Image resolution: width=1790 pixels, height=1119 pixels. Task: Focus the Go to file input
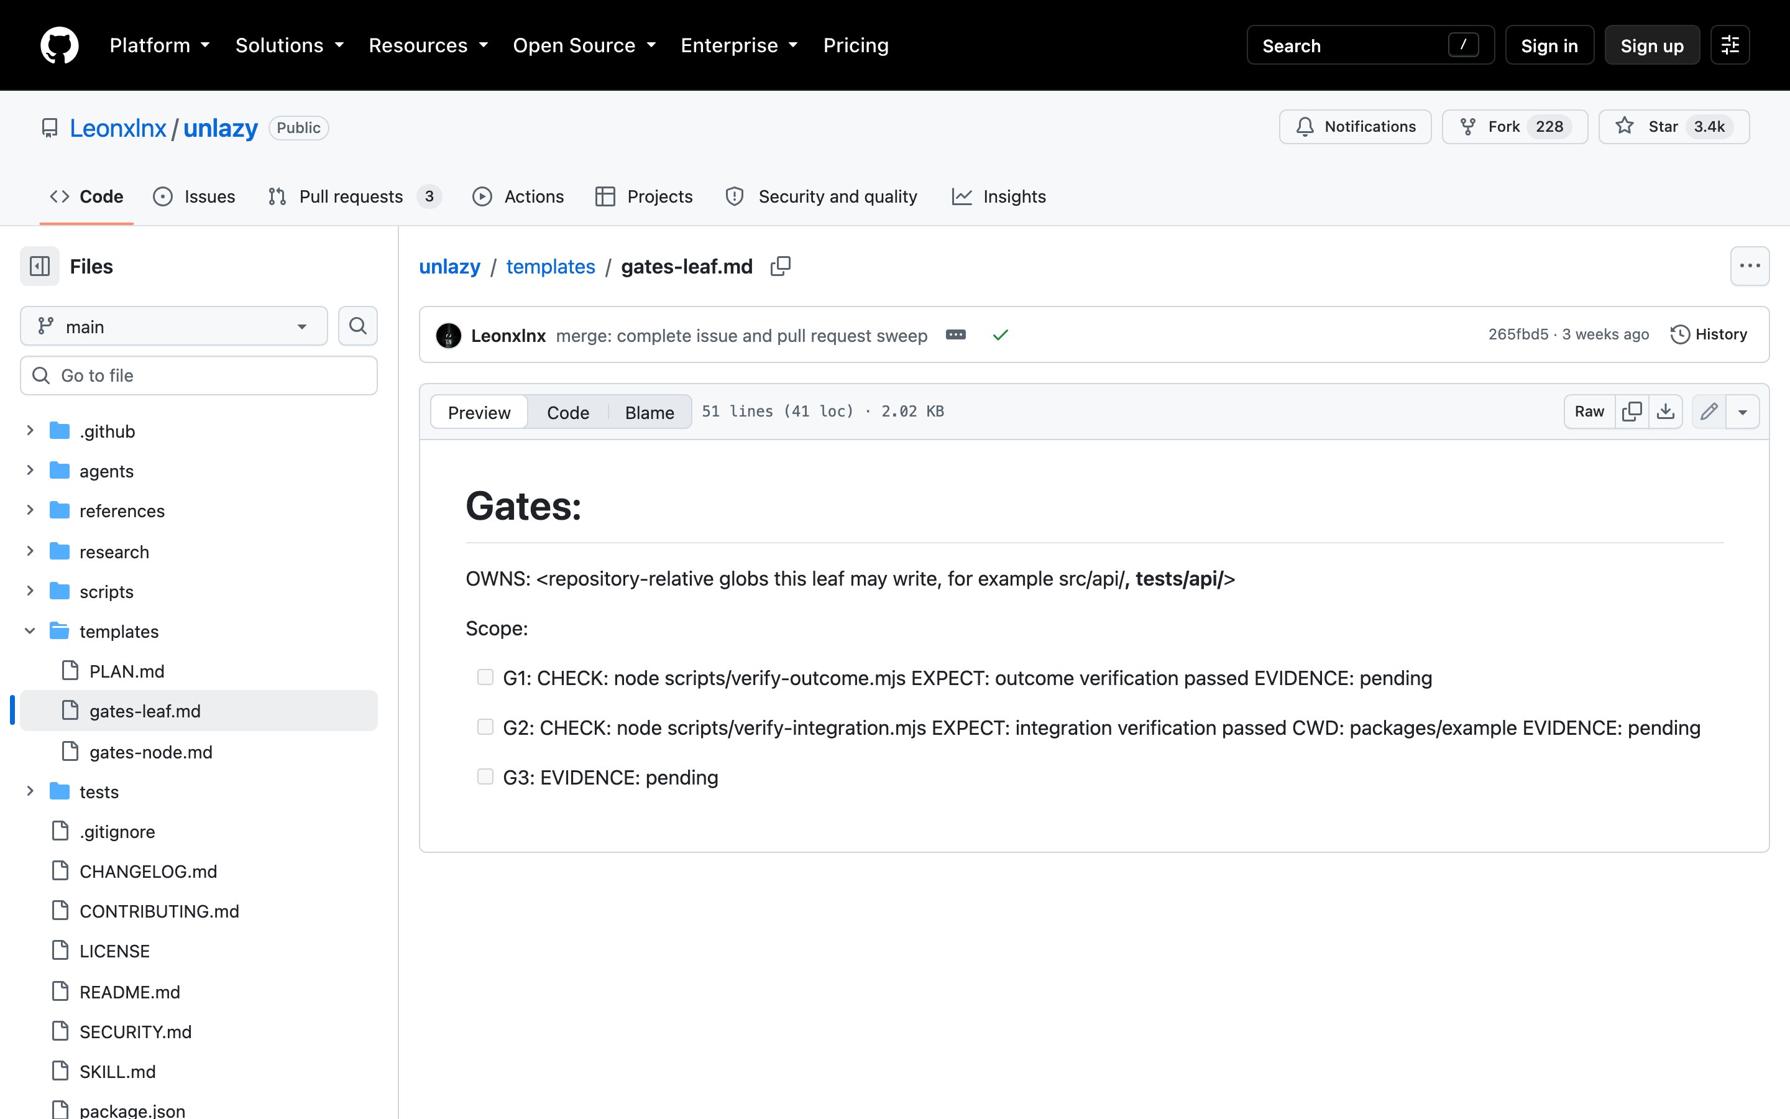[199, 376]
